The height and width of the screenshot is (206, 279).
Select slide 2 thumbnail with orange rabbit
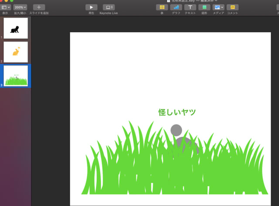tap(16, 52)
